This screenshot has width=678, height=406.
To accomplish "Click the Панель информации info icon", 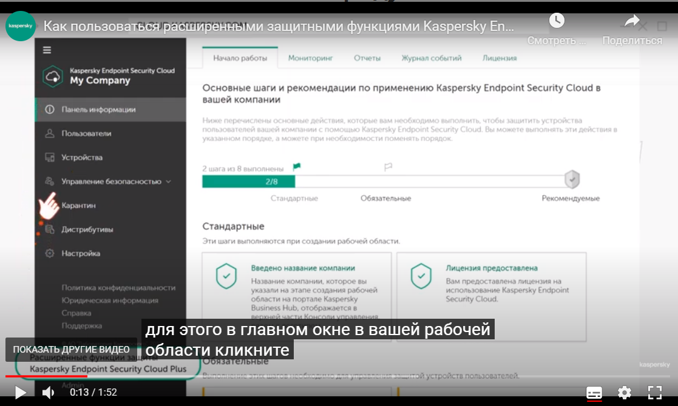I will pyautogui.click(x=50, y=109).
